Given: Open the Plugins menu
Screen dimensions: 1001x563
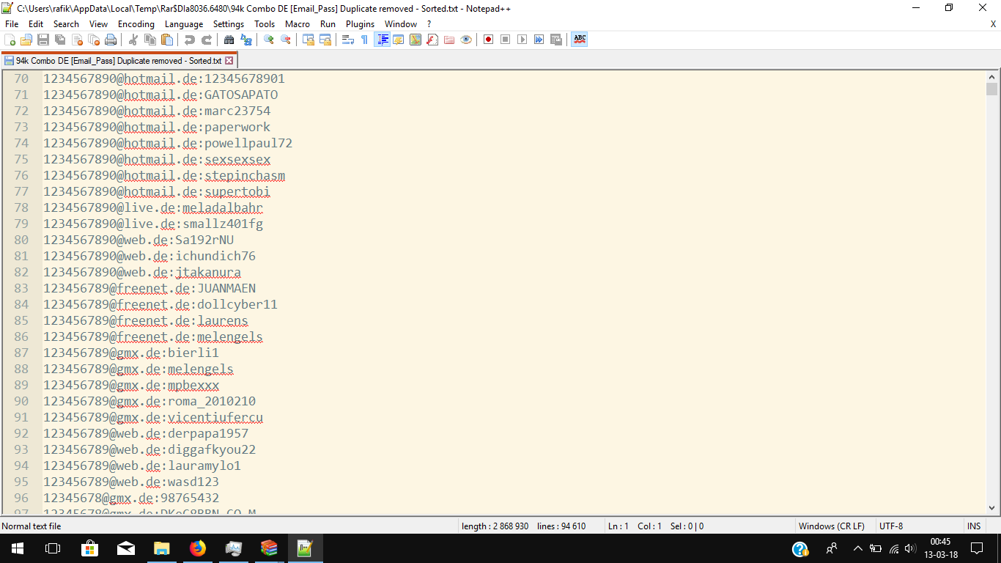Looking at the screenshot, I should tap(360, 24).
